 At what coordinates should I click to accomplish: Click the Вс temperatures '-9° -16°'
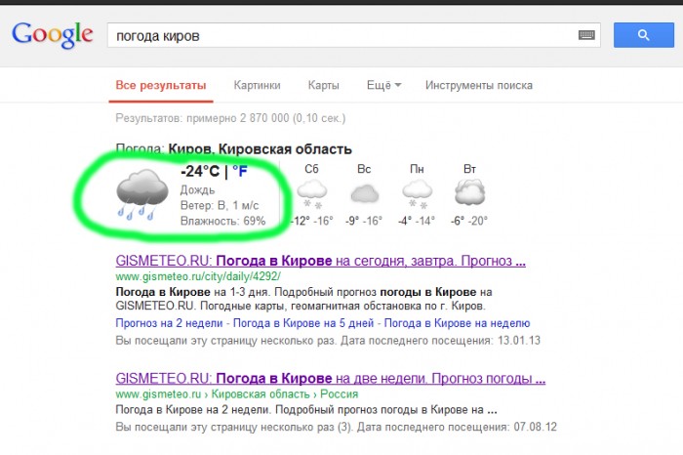364,221
